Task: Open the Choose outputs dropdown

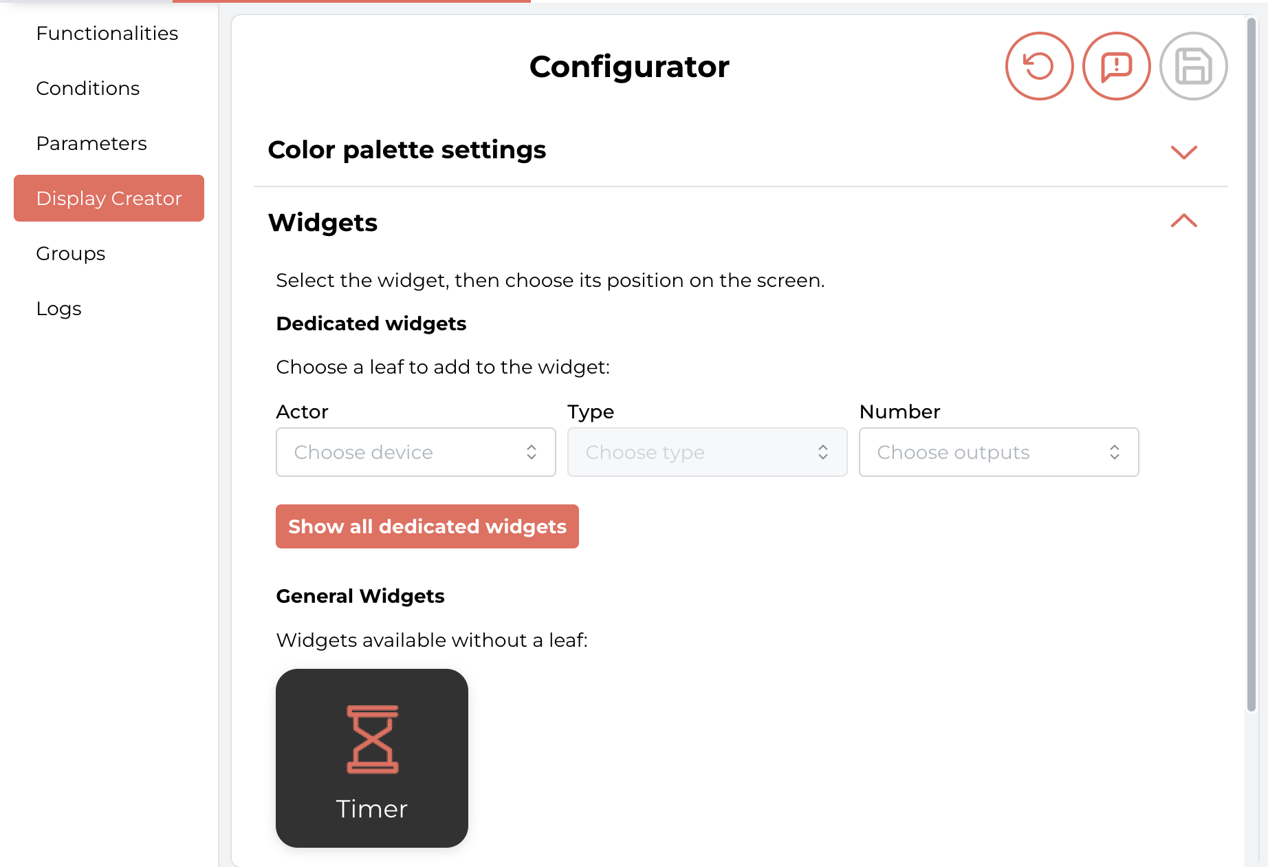Action: (x=998, y=452)
